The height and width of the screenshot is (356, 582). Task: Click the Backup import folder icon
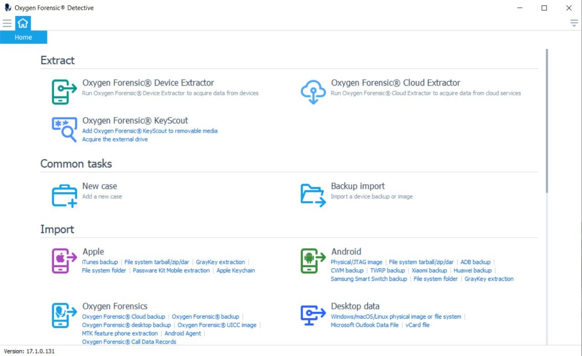point(313,196)
